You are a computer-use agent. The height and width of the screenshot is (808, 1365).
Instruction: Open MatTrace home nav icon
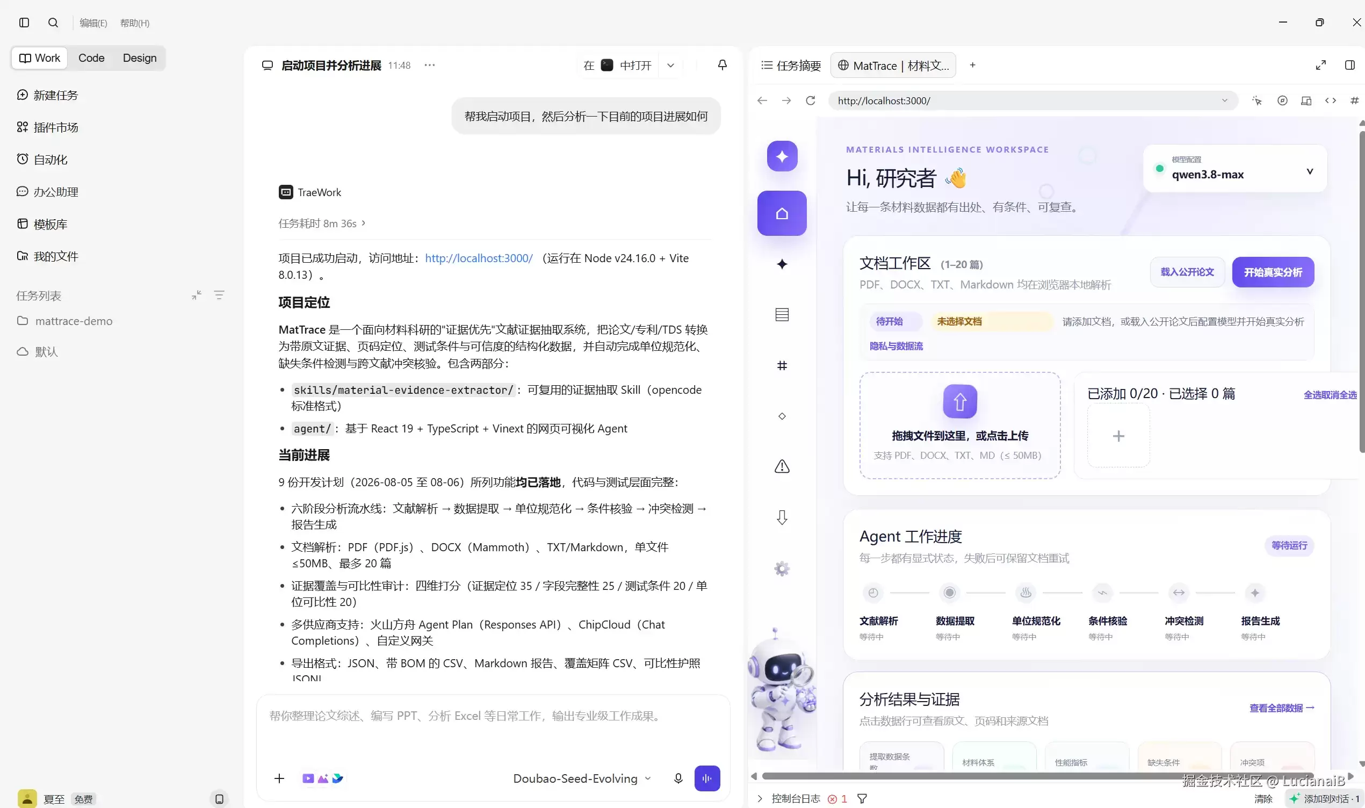click(782, 213)
